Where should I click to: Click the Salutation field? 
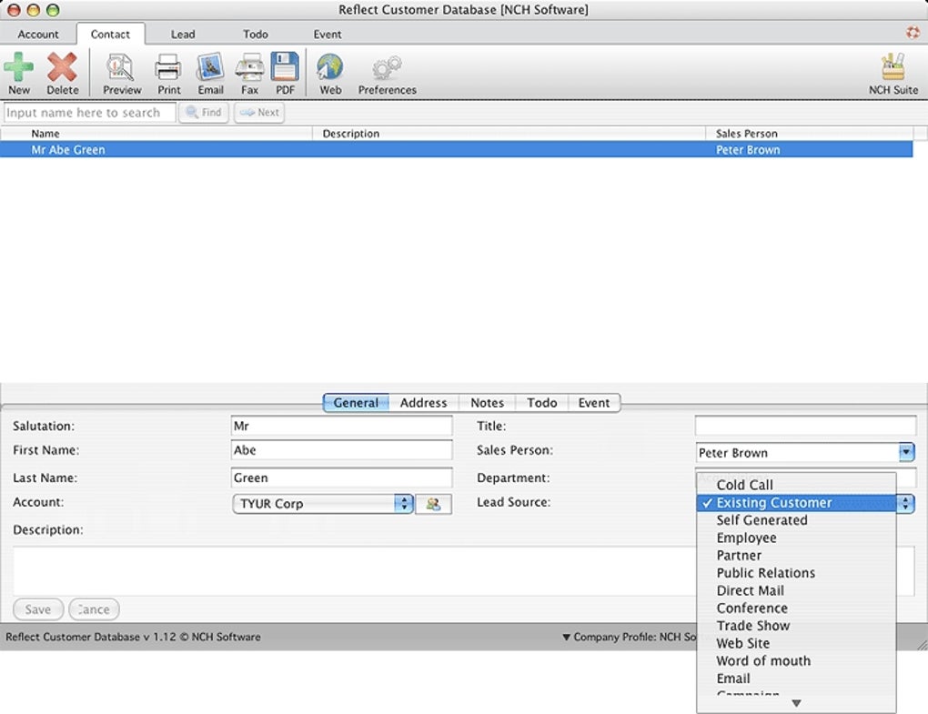[x=341, y=426]
